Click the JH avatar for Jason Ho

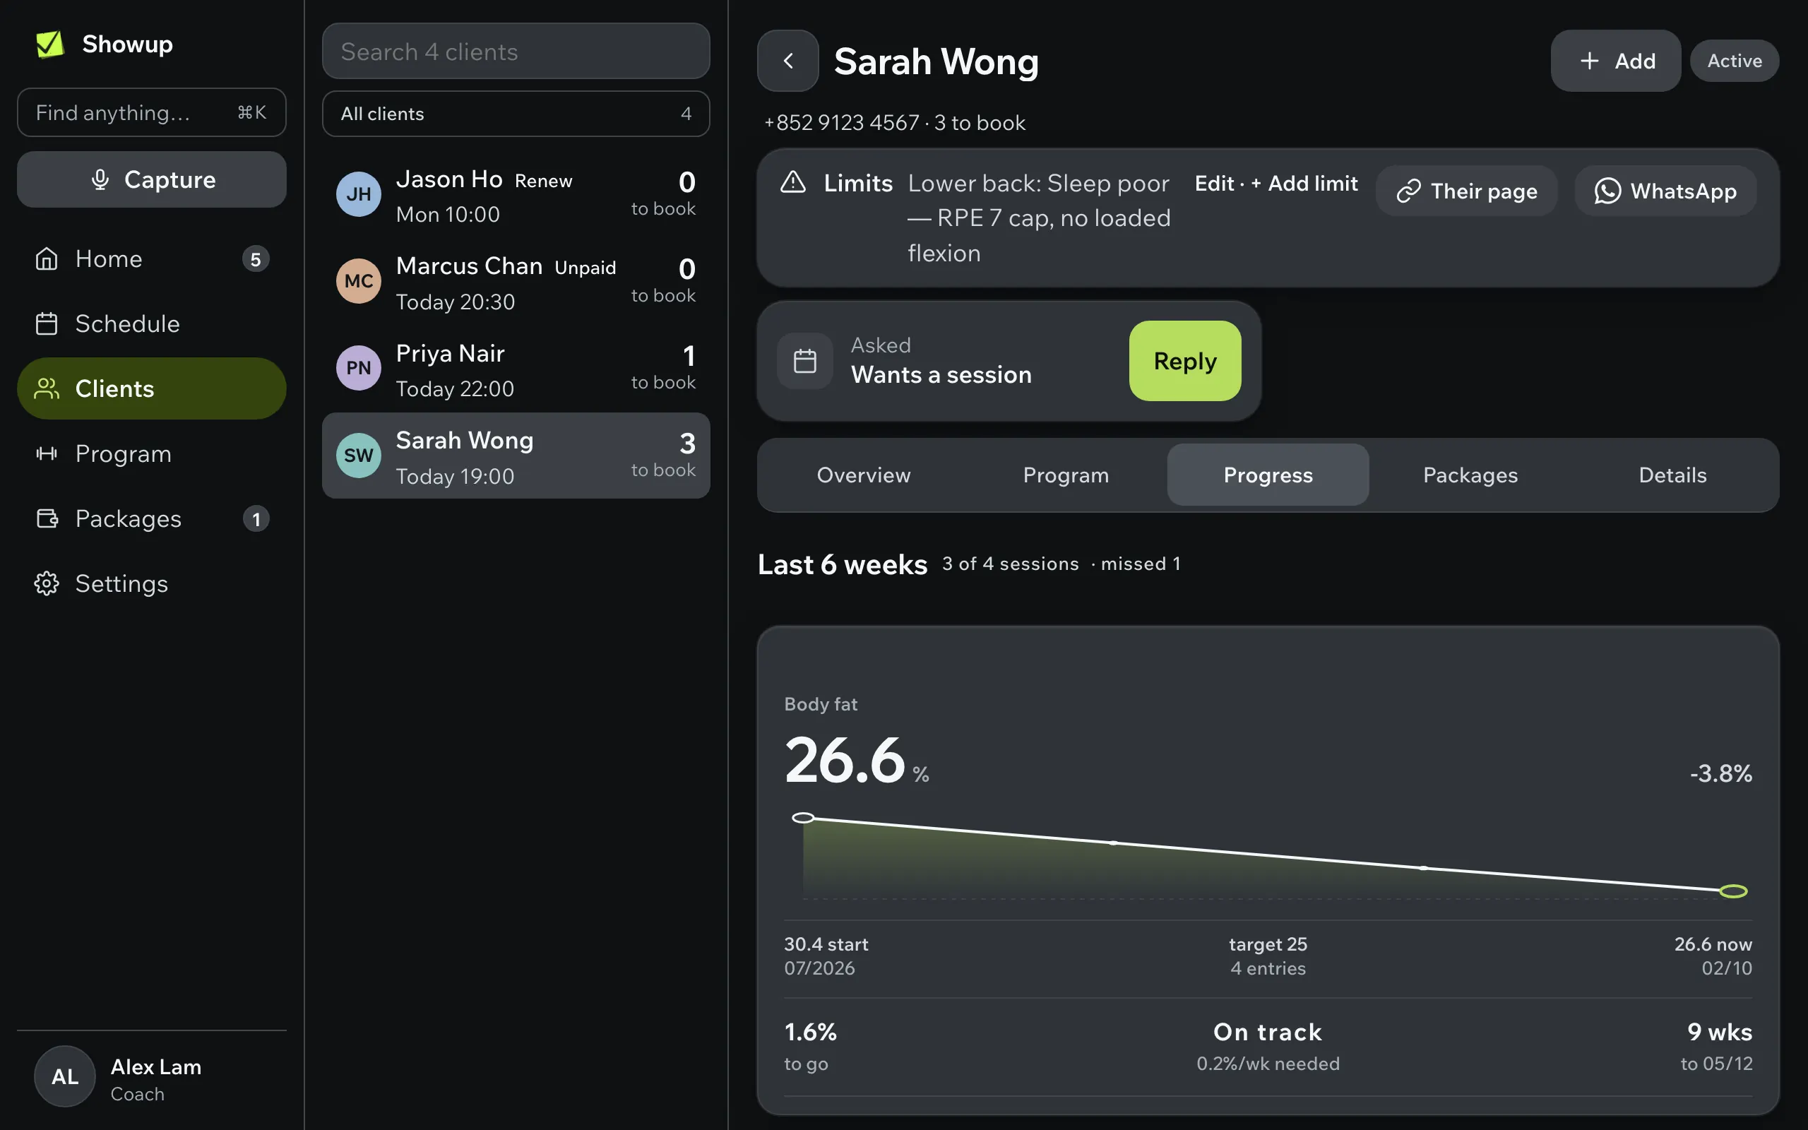tap(359, 194)
